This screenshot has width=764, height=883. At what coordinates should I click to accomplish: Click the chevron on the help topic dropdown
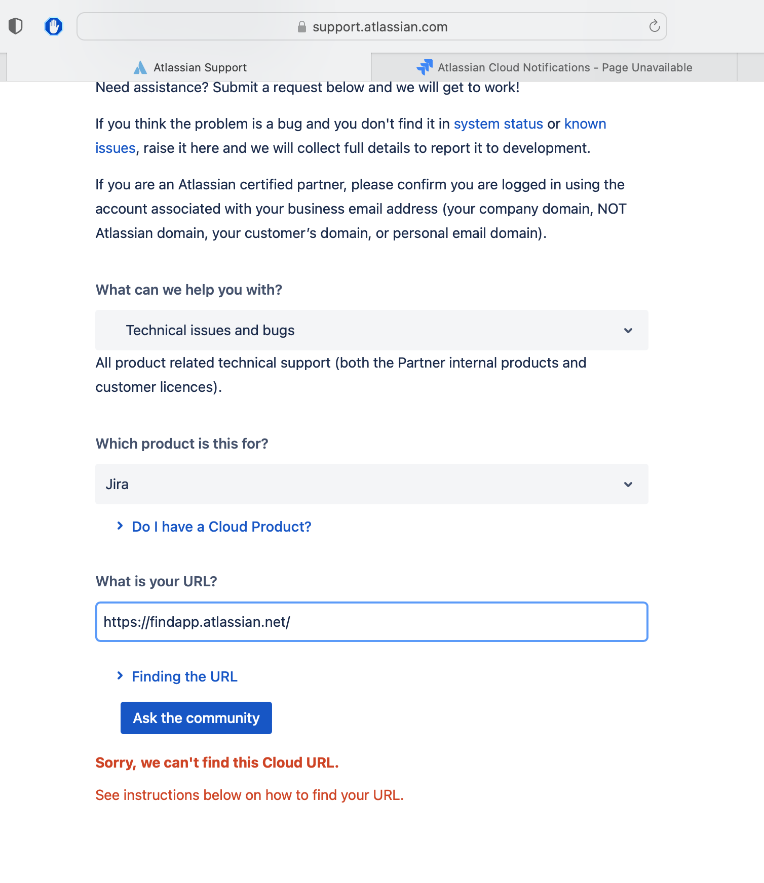coord(628,330)
